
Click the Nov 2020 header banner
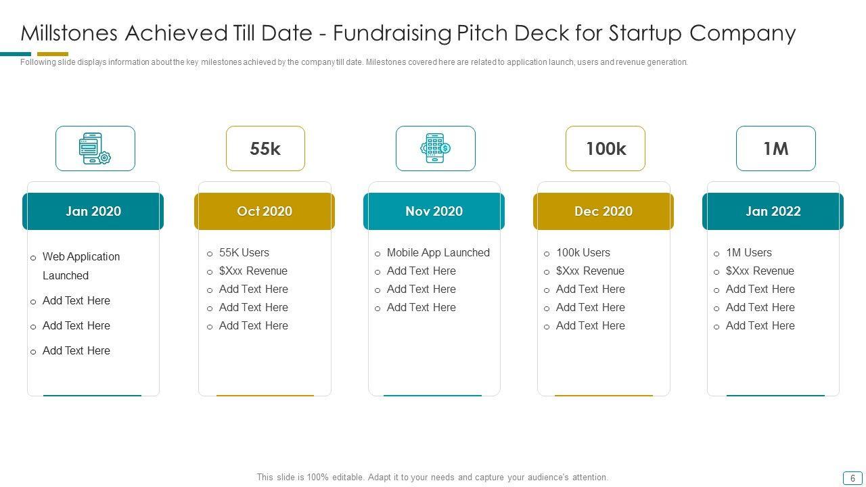pos(434,211)
